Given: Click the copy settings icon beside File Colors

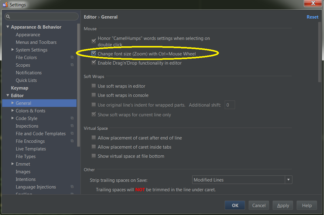Looking at the screenshot, I should (72, 57).
